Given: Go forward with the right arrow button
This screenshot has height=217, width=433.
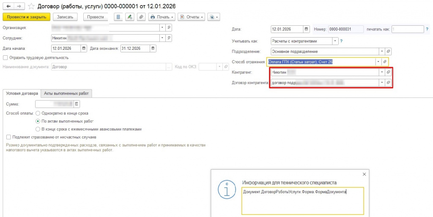Looking at the screenshot, I should 19,6.
